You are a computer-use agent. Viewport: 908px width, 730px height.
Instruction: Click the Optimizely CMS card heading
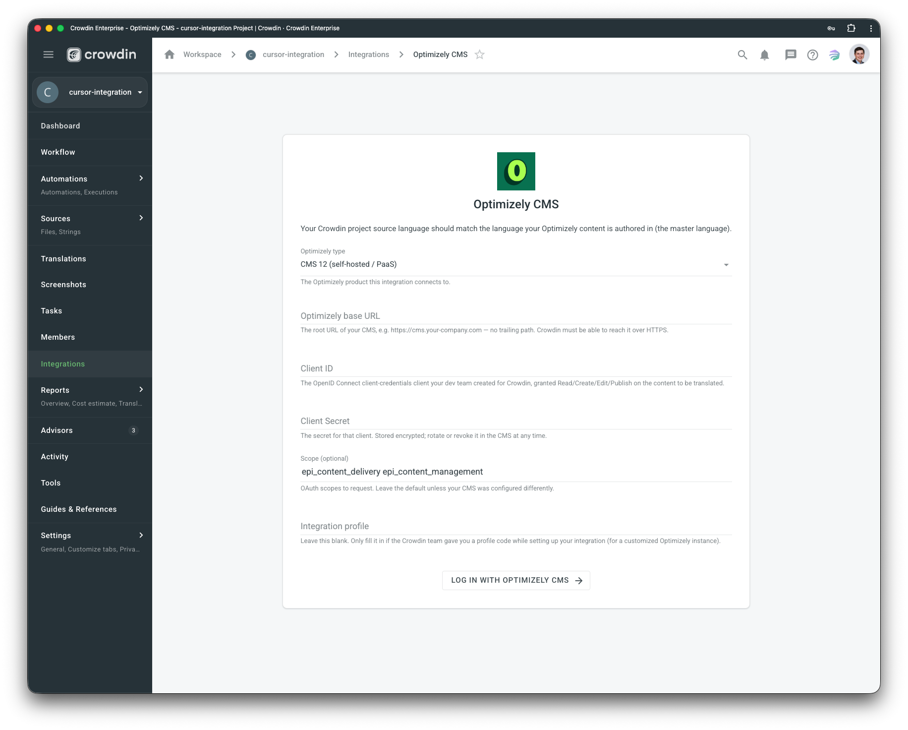(516, 204)
